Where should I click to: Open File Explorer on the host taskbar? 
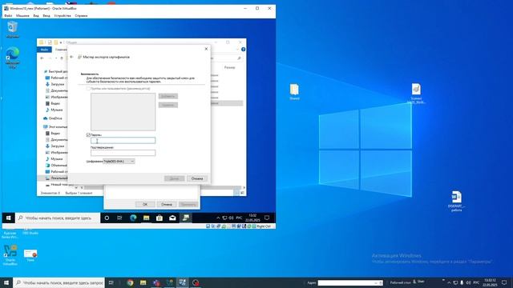click(x=143, y=282)
